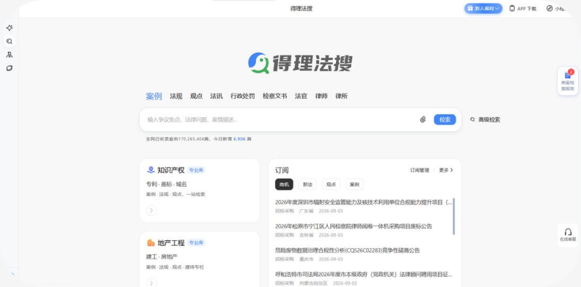Open the person icon in left sidebar
581x287 pixels.
coord(10,55)
